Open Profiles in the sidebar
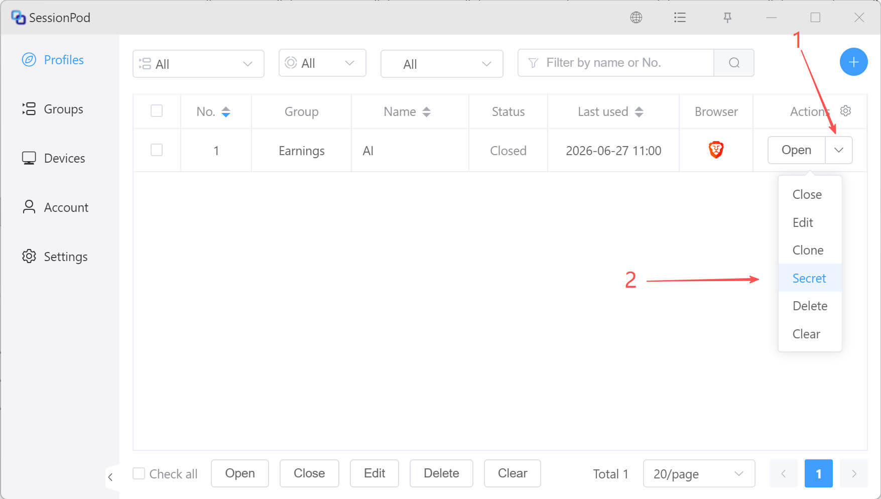 point(53,60)
